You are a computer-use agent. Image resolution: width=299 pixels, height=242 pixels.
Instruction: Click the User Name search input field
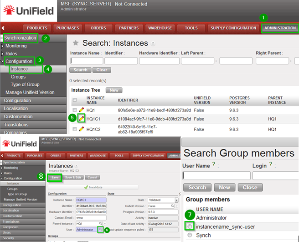pos(217,175)
